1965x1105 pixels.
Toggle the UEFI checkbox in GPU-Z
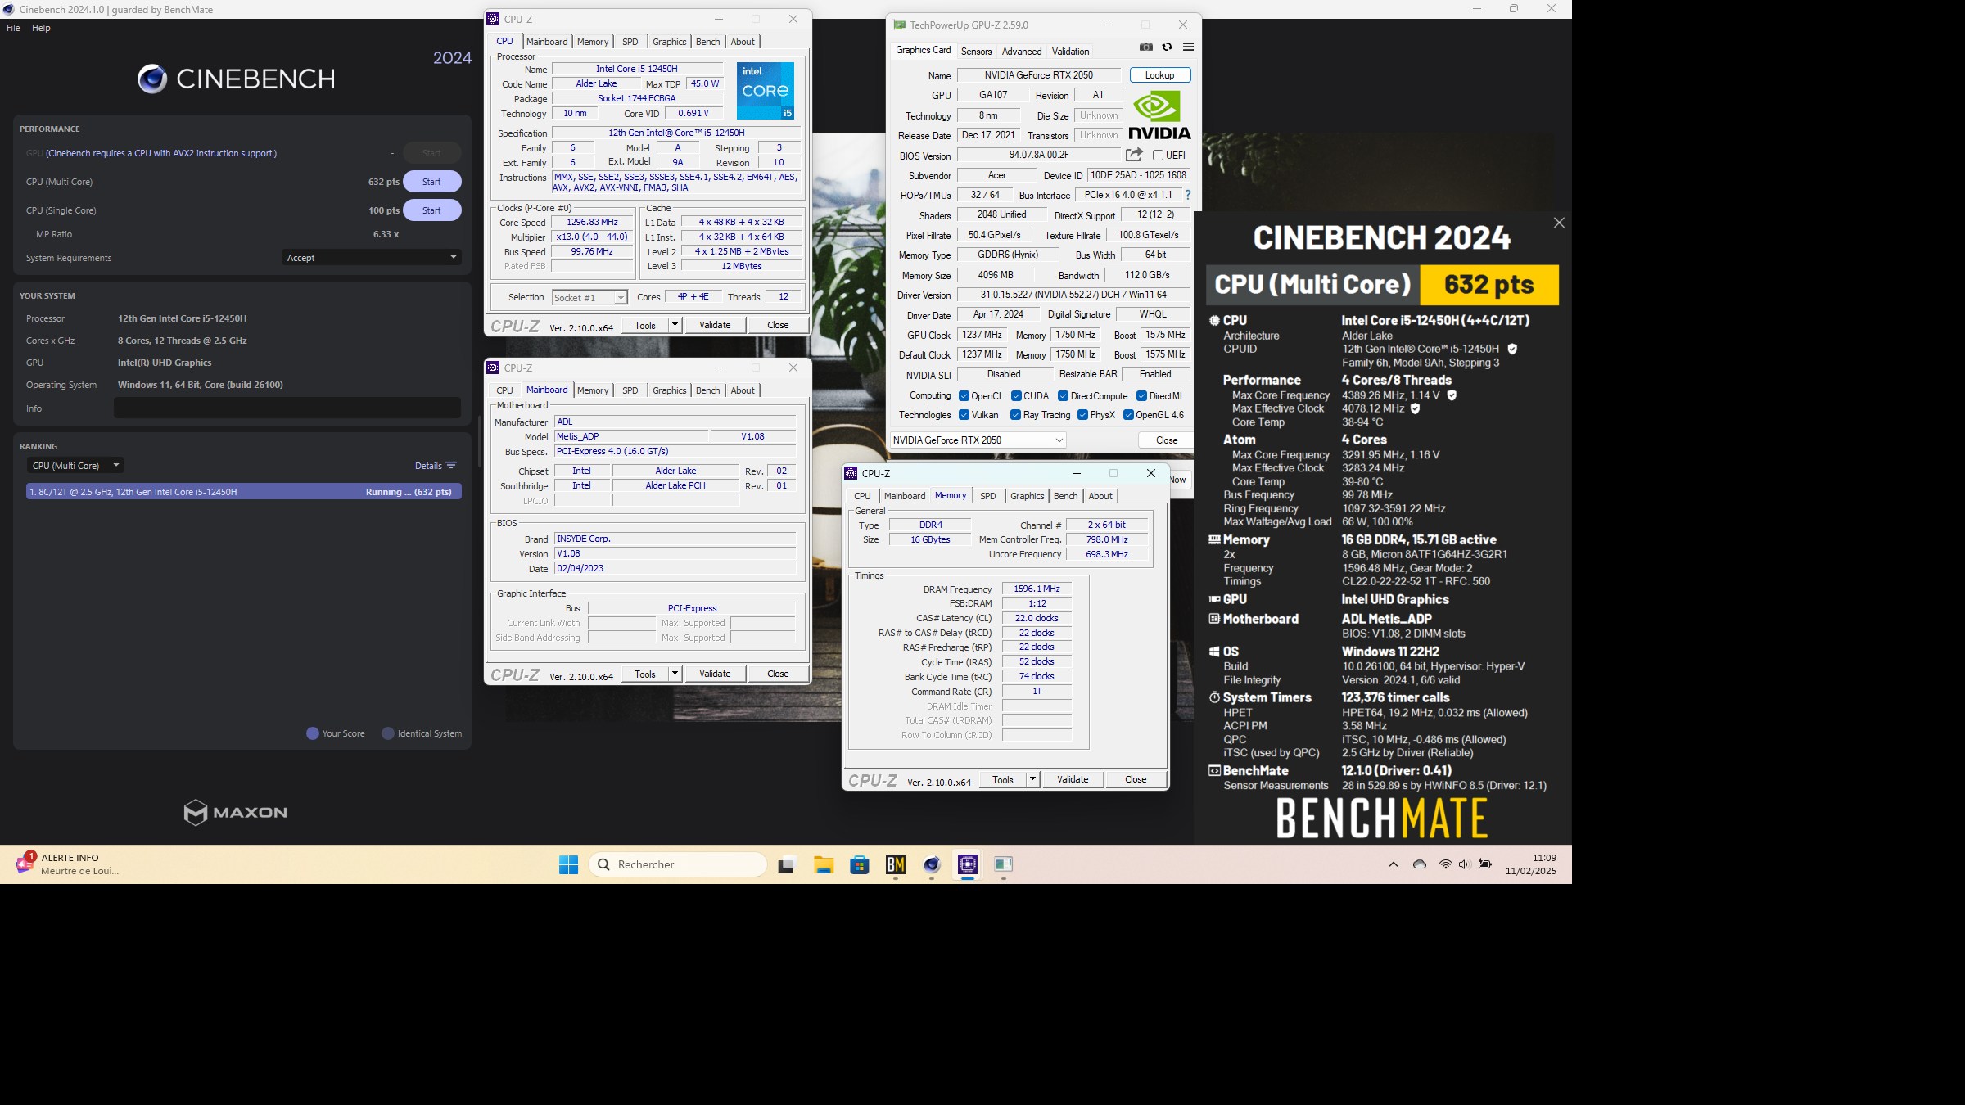pos(1158,155)
